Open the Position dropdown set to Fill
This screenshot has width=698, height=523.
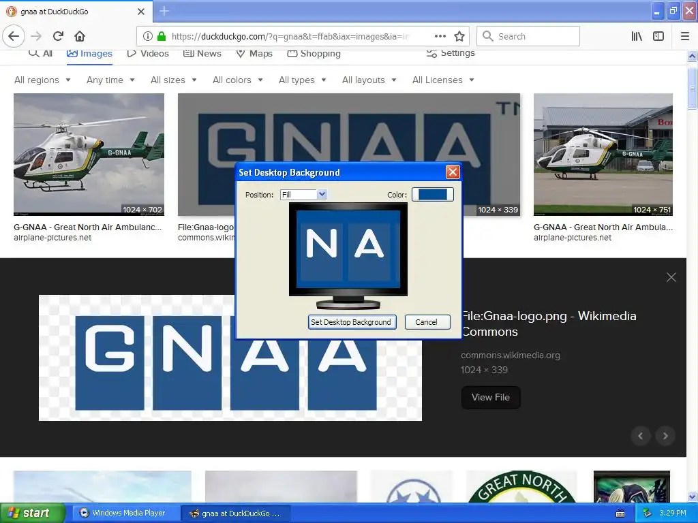pos(303,194)
